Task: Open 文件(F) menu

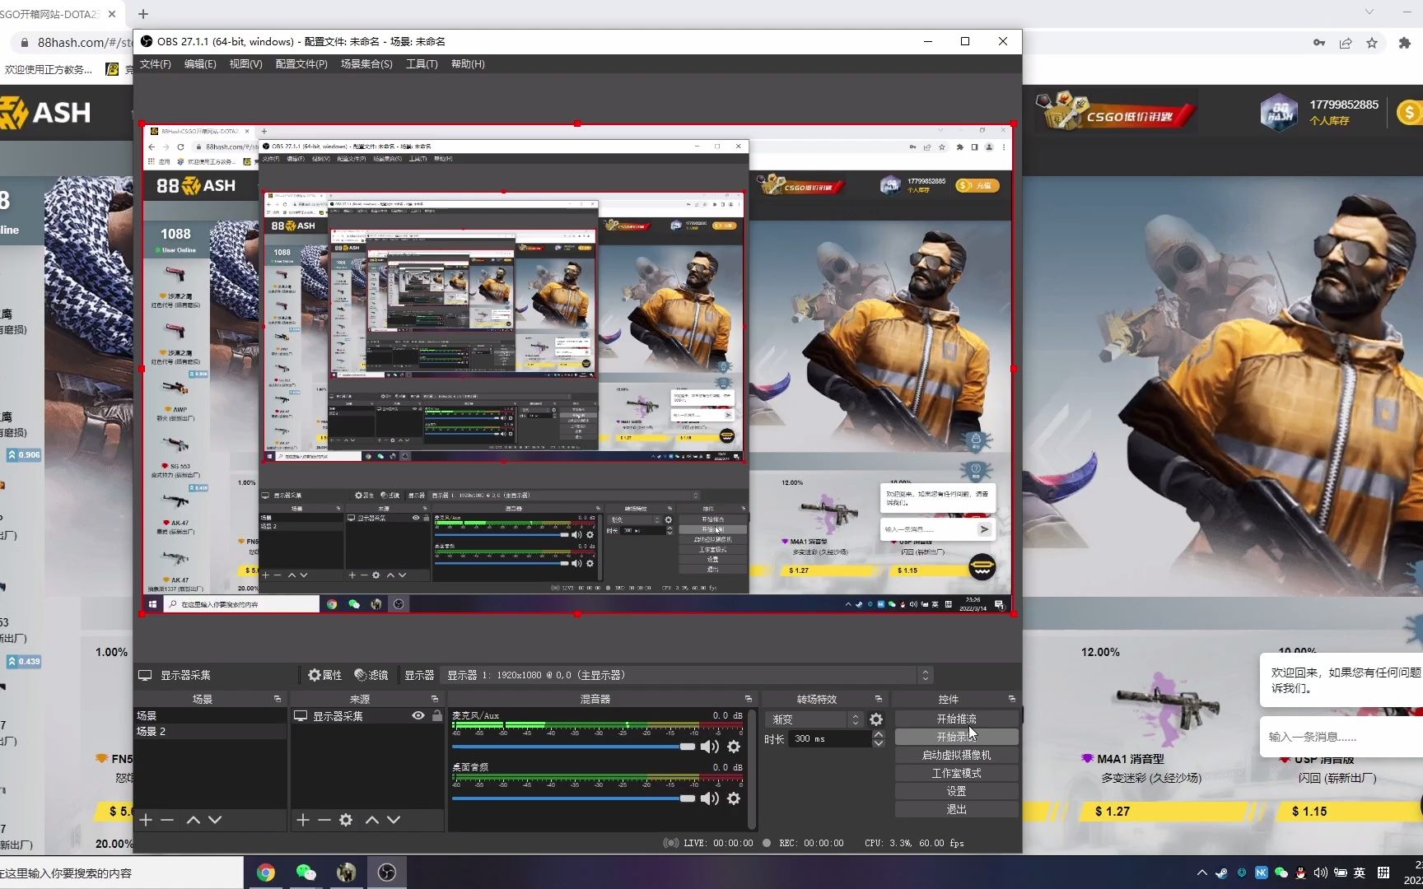Action: point(156,64)
